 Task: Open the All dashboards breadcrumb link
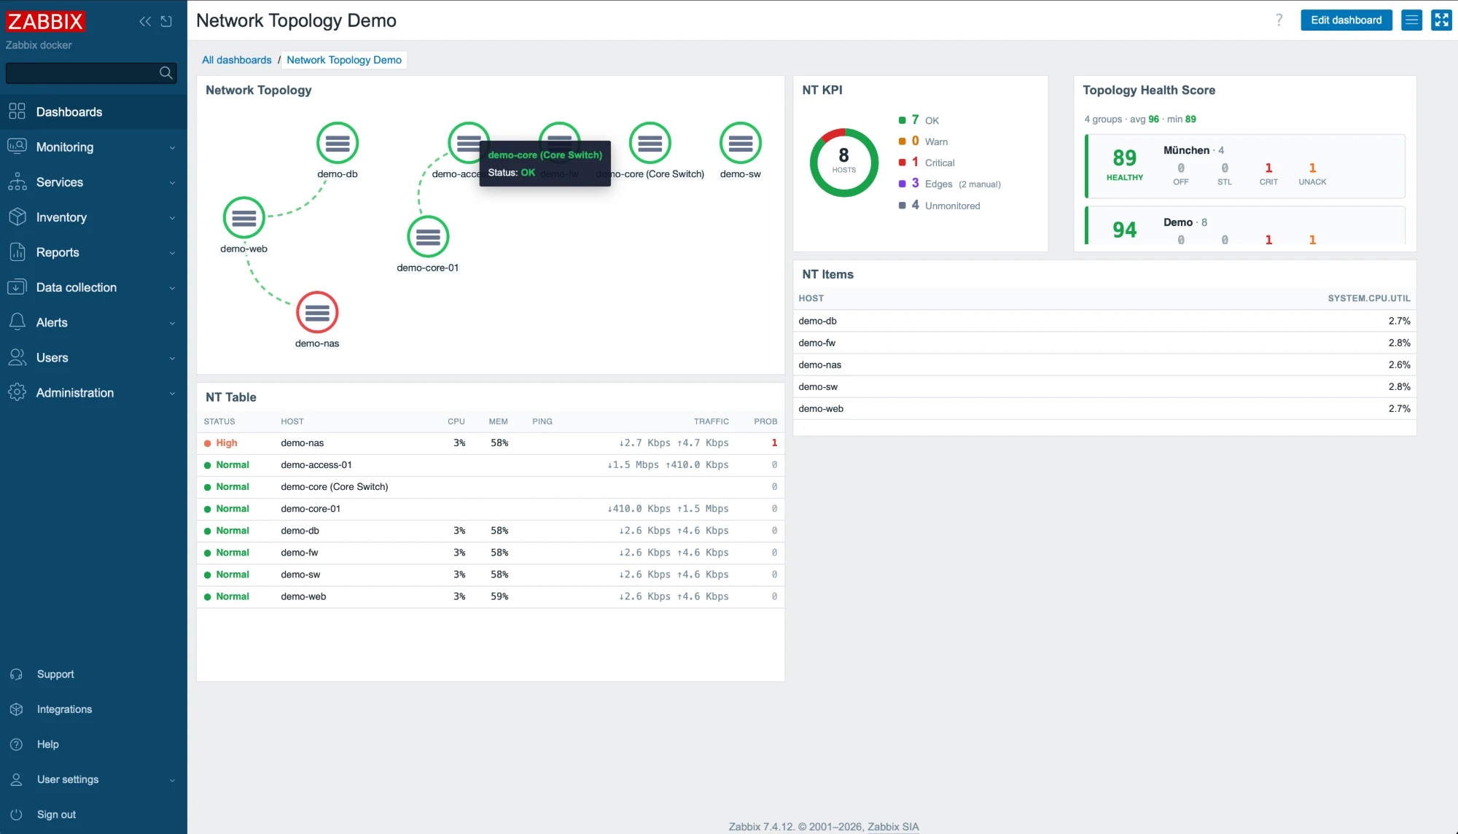click(236, 60)
